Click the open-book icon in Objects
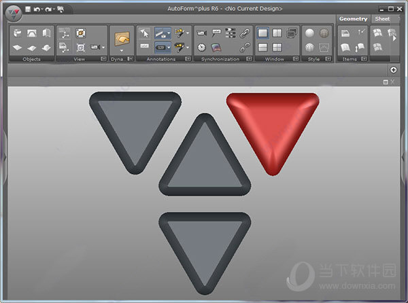Image resolution: width=408 pixels, height=303 pixels. pos(46,33)
